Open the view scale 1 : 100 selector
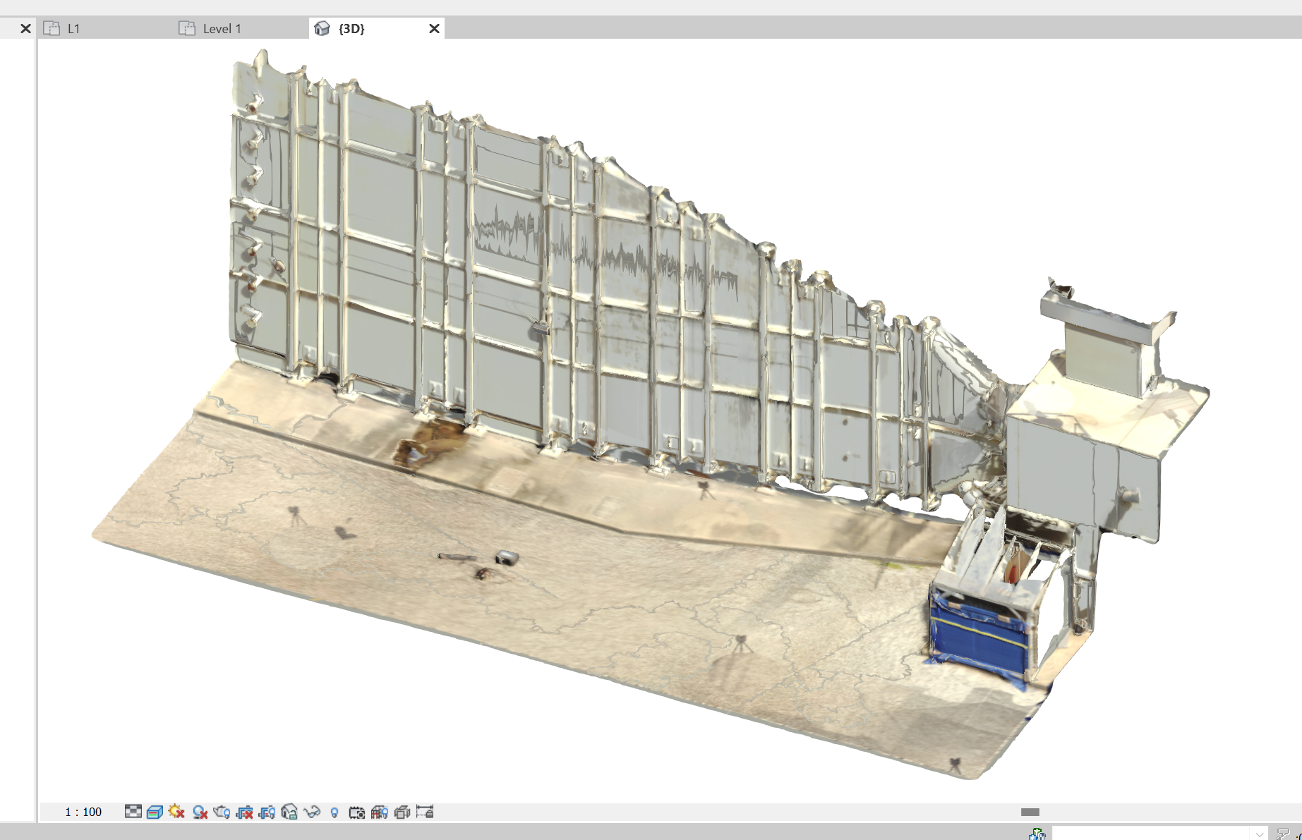Screen dimensions: 1302x840 pos(83,812)
